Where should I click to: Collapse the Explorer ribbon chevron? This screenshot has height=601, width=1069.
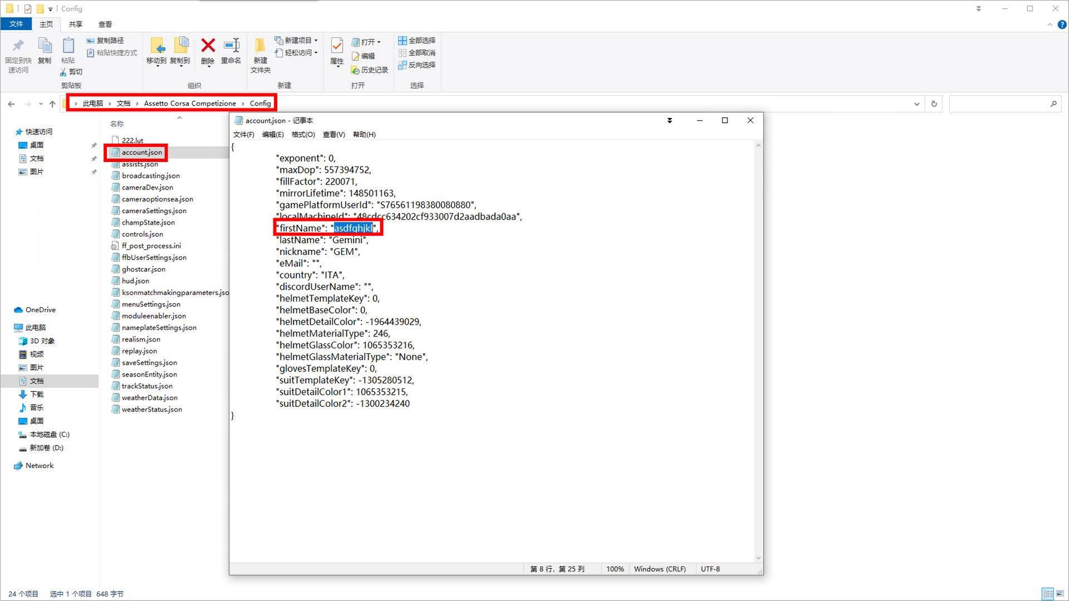point(1050,24)
